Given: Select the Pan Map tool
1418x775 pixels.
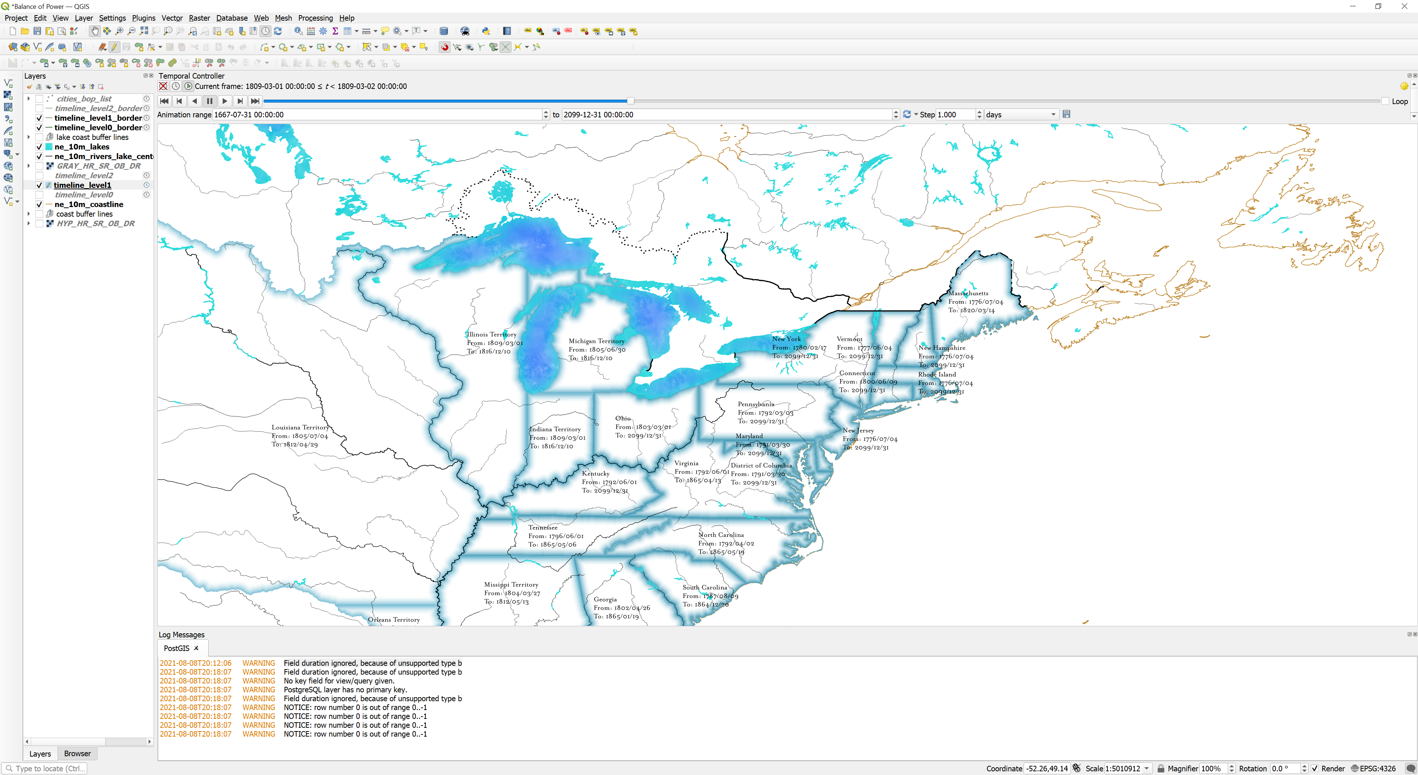Looking at the screenshot, I should [x=95, y=31].
